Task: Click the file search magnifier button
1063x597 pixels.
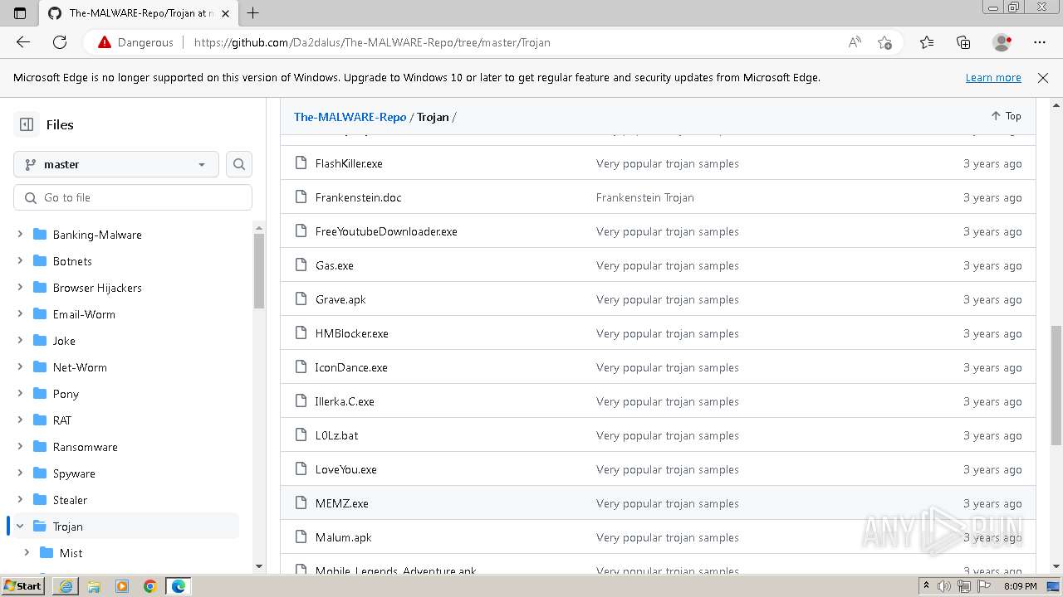Action: point(239,164)
